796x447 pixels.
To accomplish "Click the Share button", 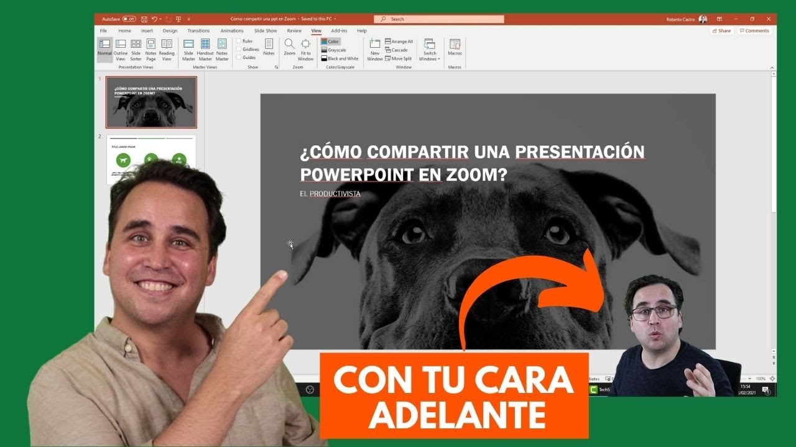I will pos(722,30).
